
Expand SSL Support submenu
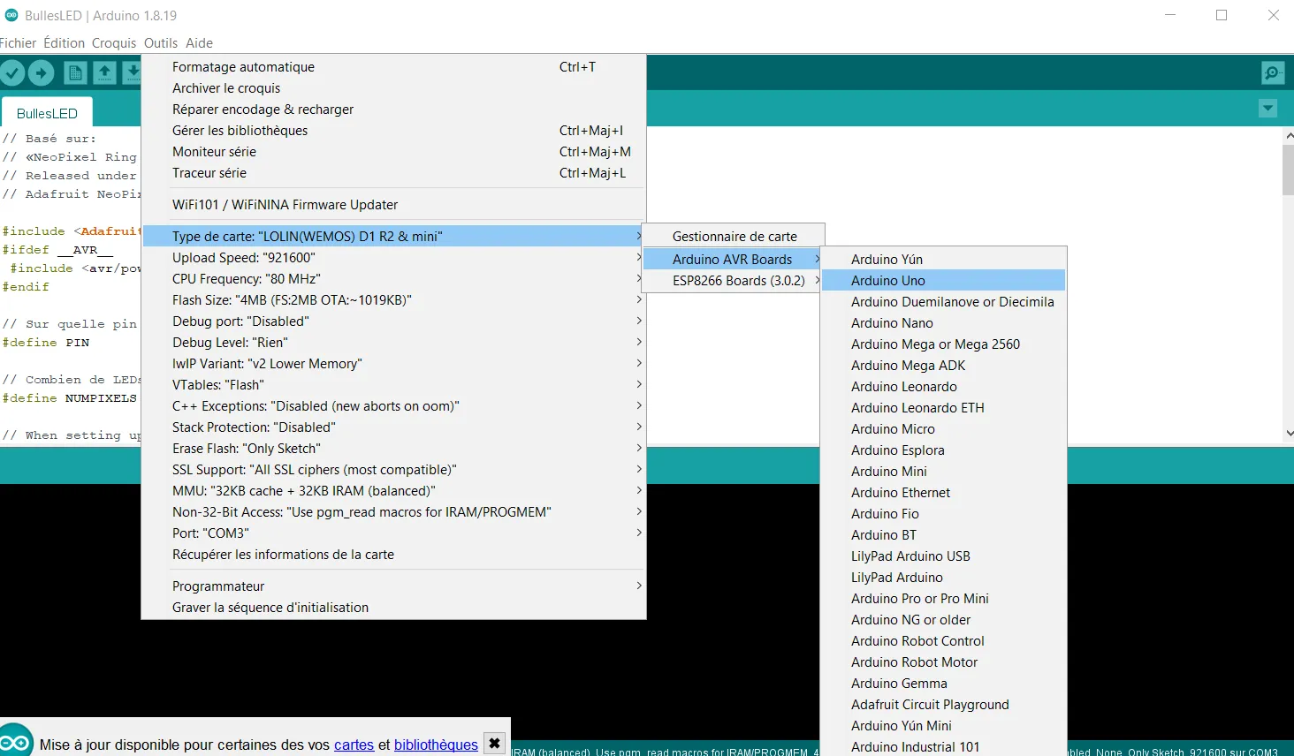[x=393, y=470]
